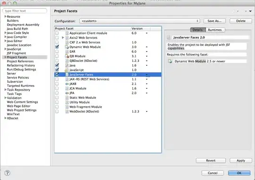Open the Configuration <custom> dropdown

click(140, 21)
